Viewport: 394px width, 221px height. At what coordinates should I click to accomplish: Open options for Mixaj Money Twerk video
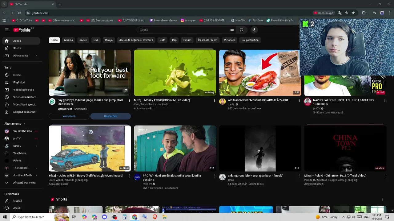pyautogui.click(x=215, y=100)
